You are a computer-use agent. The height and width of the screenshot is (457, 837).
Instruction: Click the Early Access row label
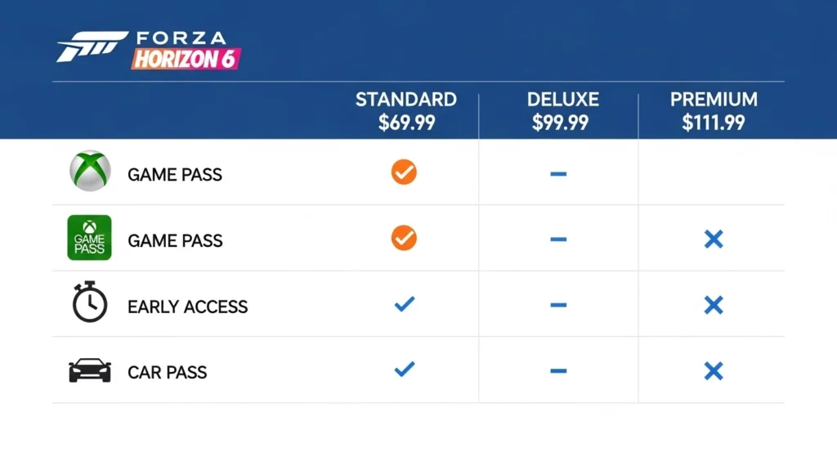[x=187, y=307]
